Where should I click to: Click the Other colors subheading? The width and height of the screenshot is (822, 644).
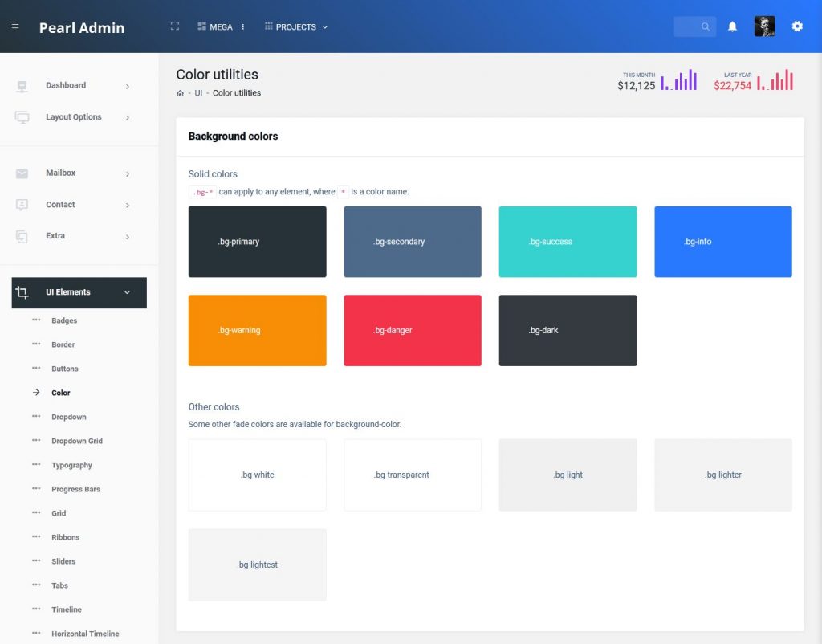coord(214,407)
